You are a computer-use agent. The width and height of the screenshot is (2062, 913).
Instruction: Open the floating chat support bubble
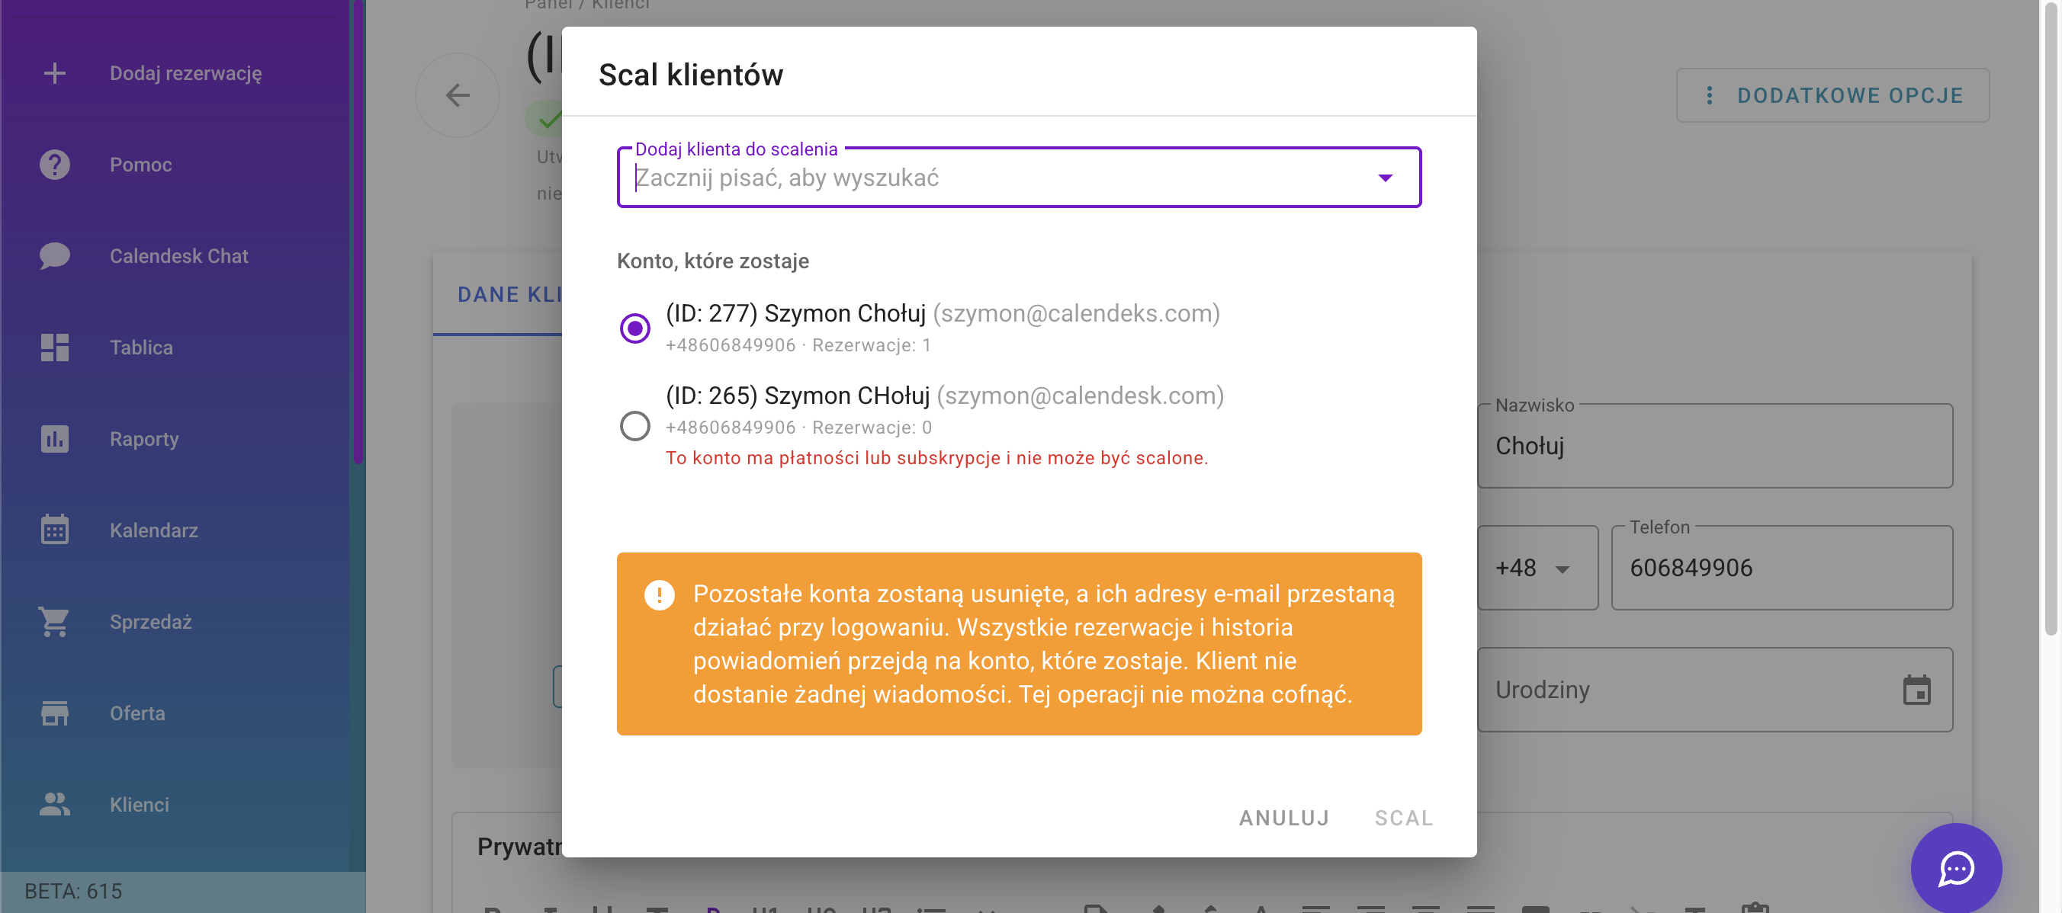[1955, 868]
